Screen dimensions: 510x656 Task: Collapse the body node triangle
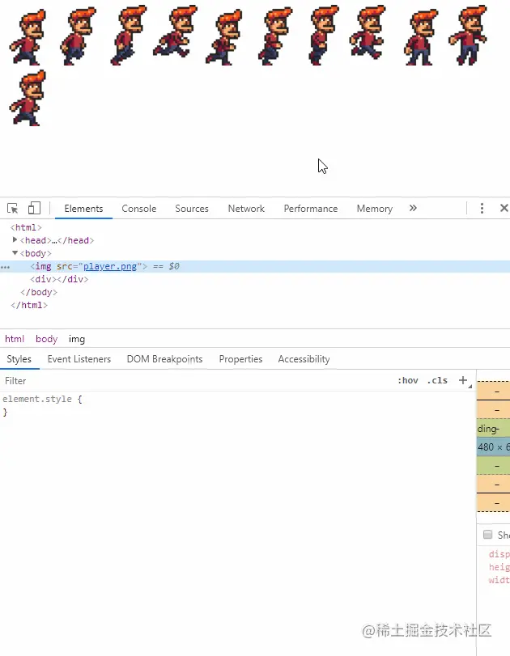coord(15,252)
